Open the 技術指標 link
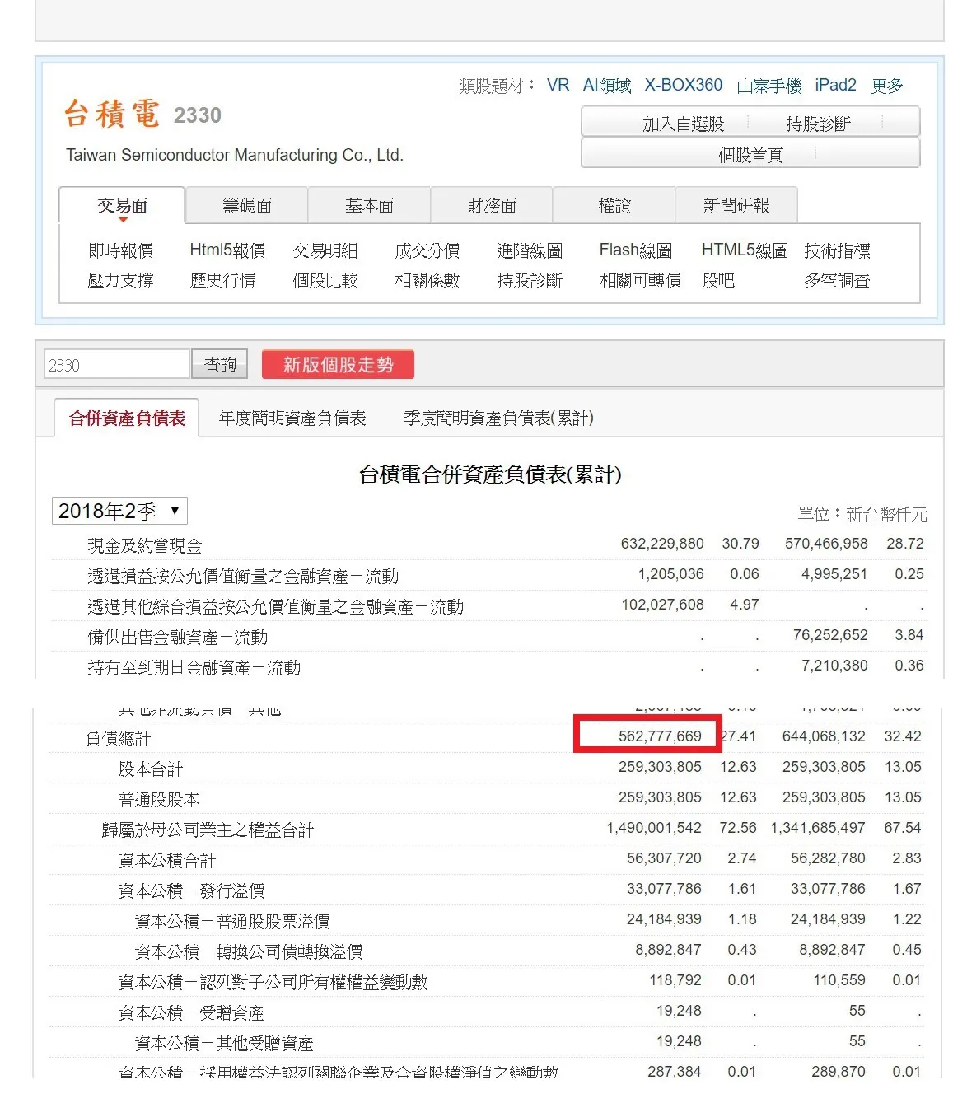The image size is (967, 1117). pyautogui.click(x=837, y=250)
